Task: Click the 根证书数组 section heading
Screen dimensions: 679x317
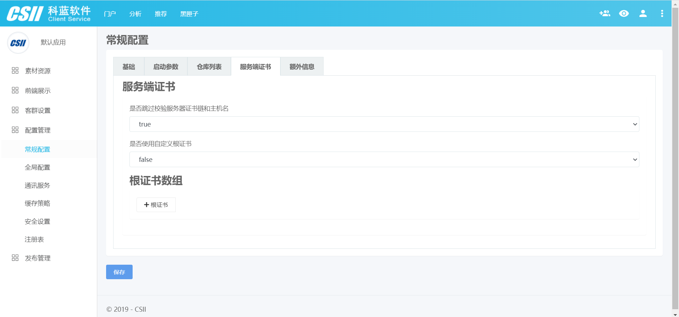Action: click(156, 181)
